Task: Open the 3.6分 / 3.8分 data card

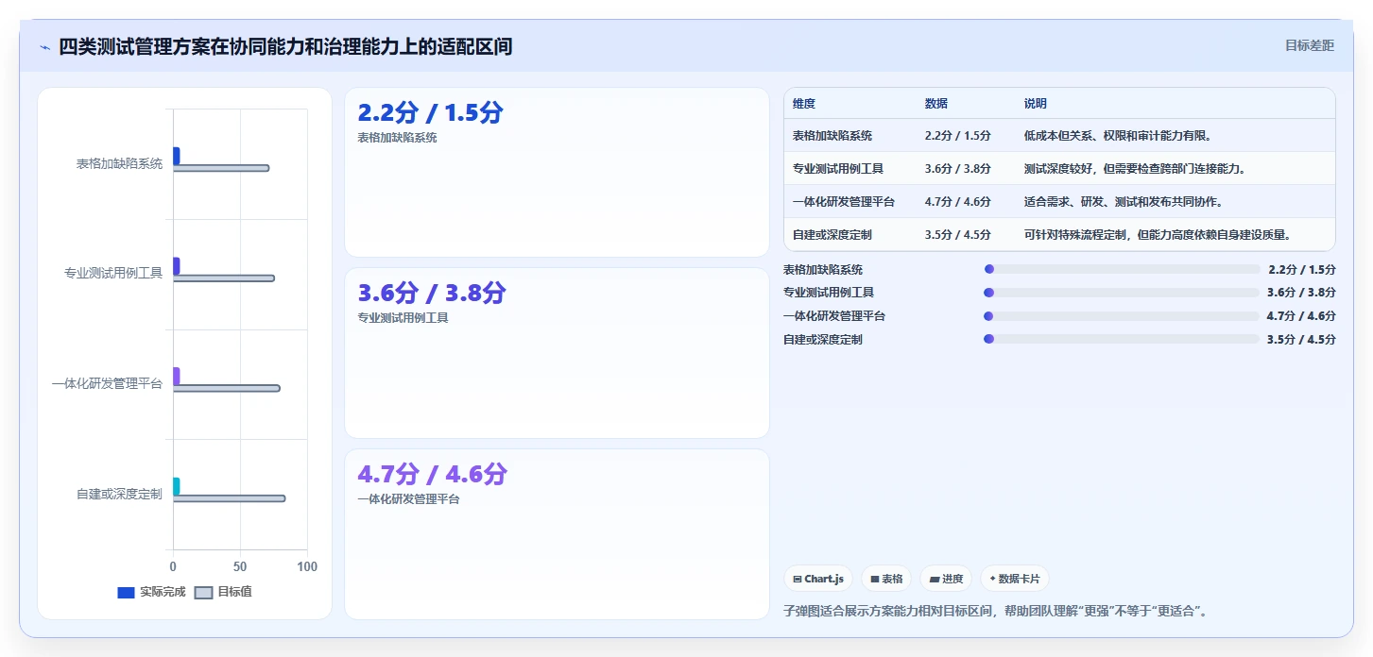Action: (x=557, y=353)
